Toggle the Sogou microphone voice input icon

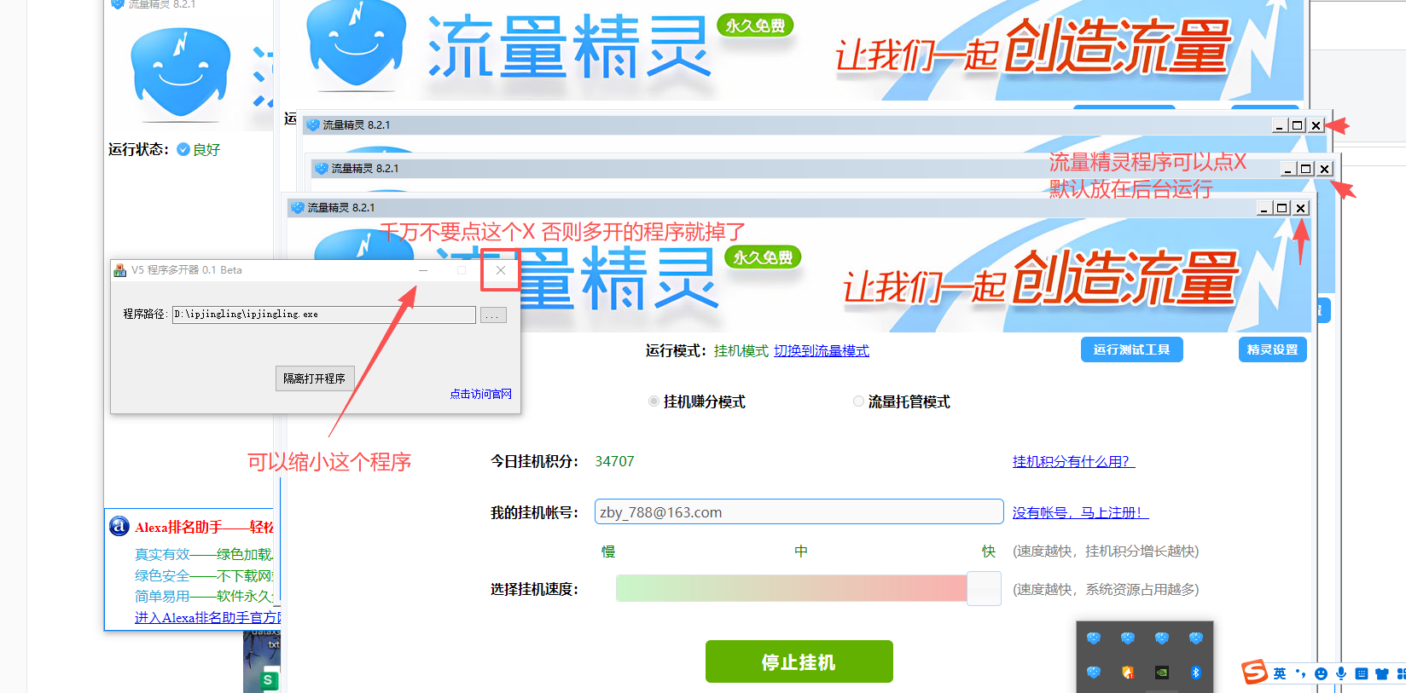(1341, 673)
